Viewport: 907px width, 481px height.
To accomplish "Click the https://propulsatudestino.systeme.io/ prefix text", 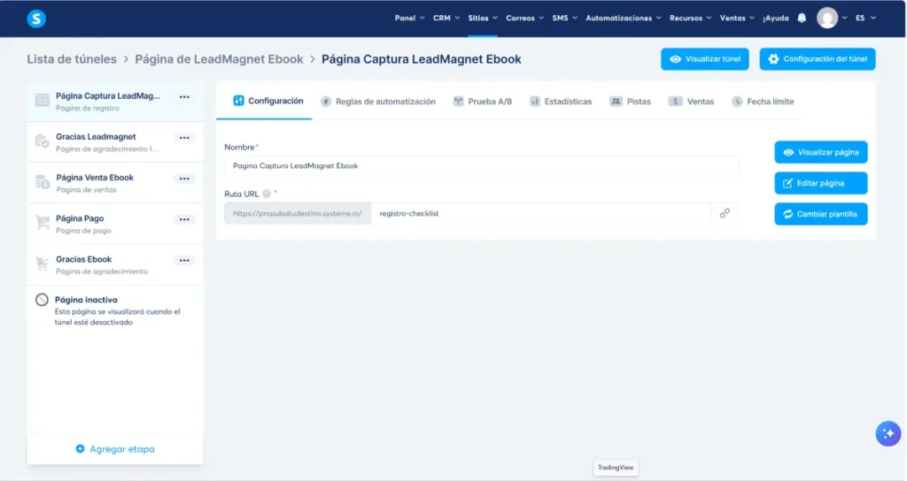I will pyautogui.click(x=298, y=214).
